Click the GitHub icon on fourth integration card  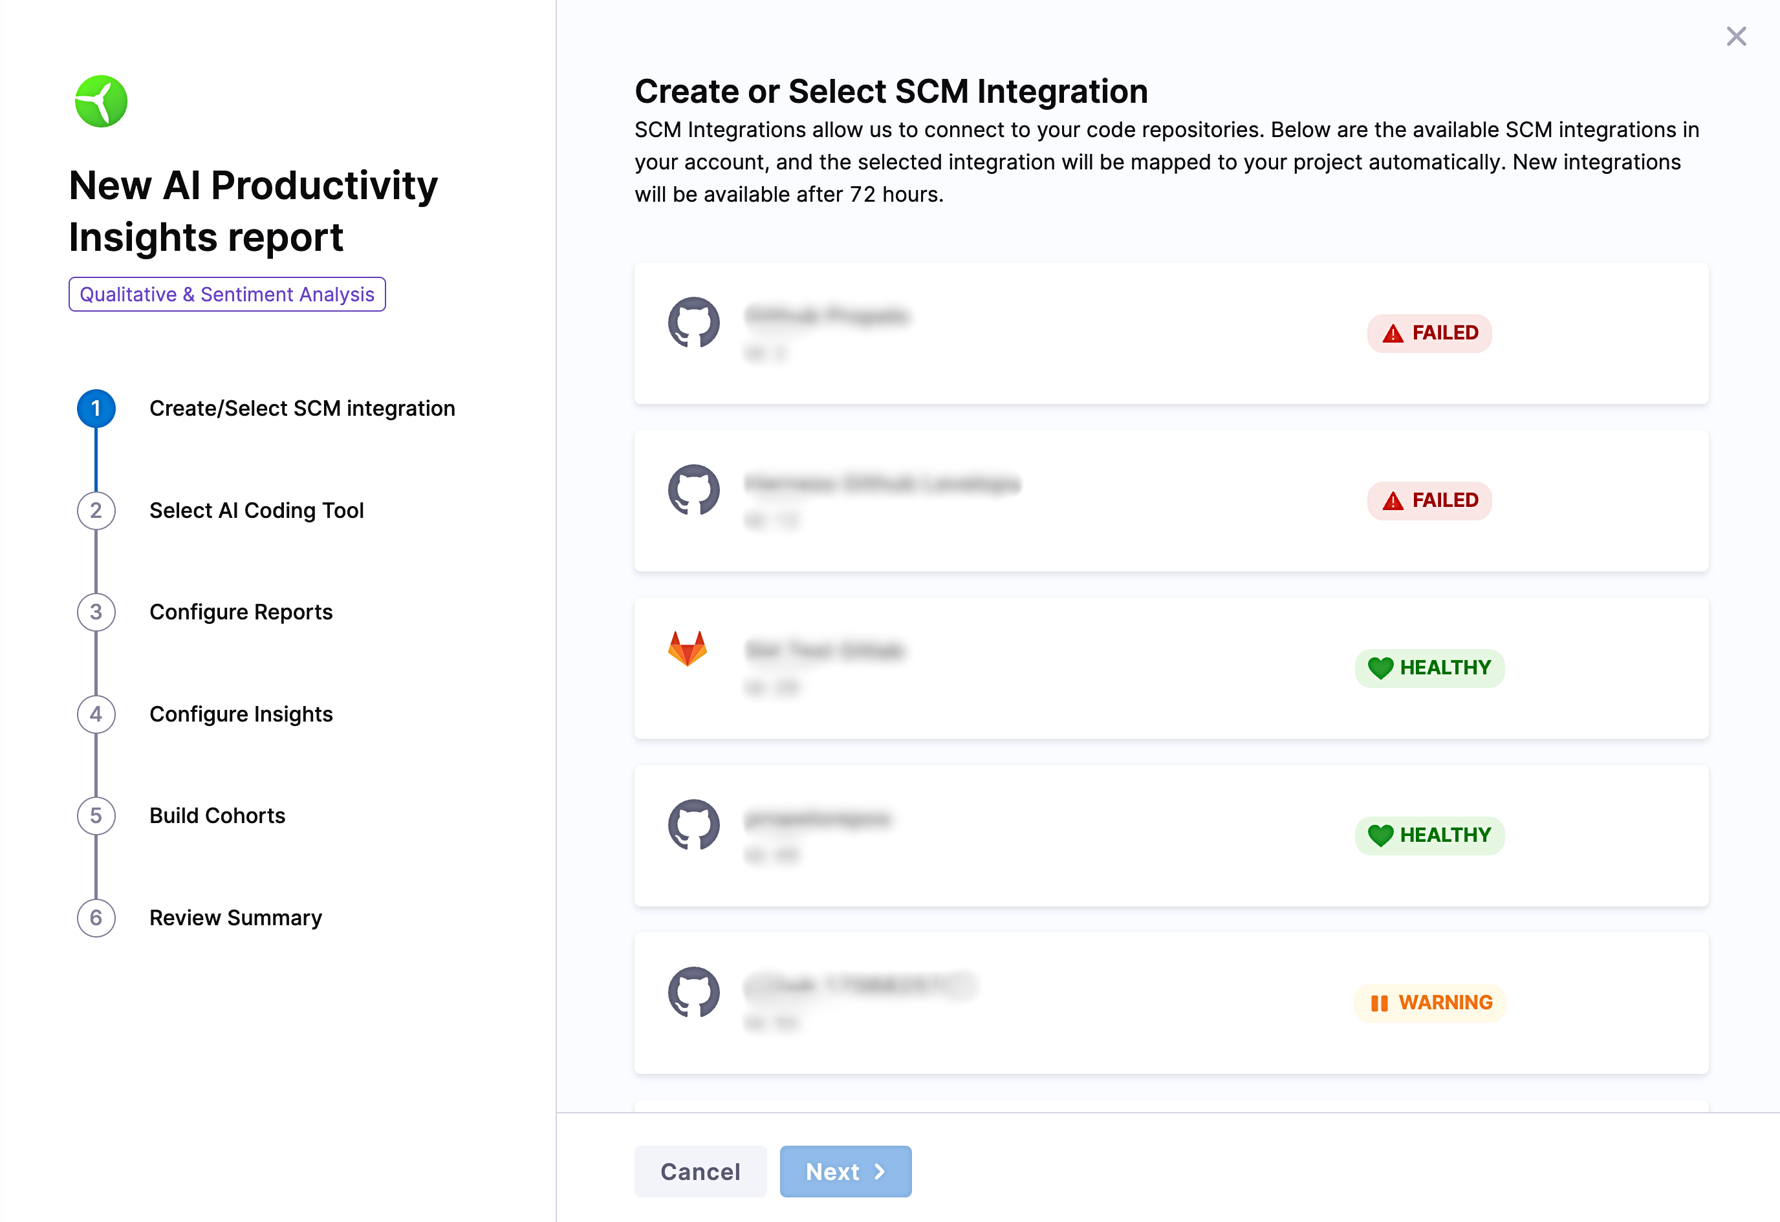point(693,824)
